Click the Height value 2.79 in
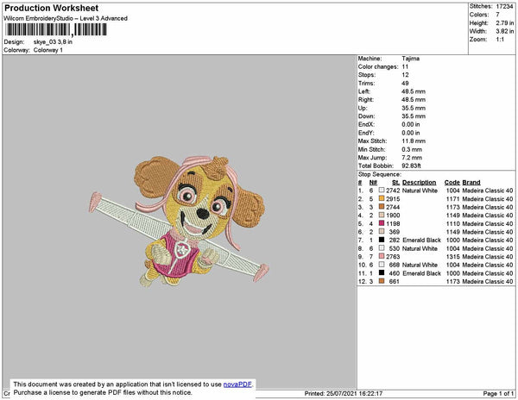518x400 pixels. click(504, 23)
